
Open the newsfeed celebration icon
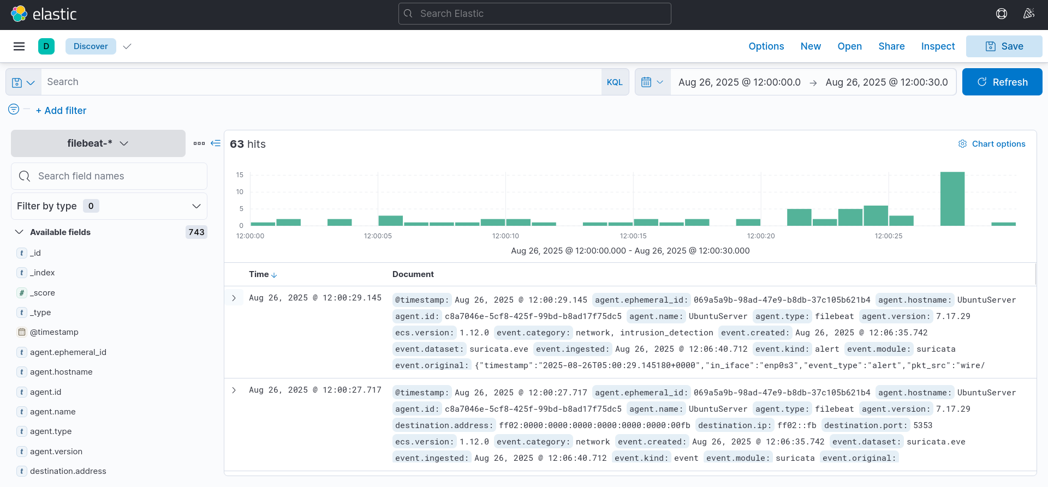(1028, 14)
